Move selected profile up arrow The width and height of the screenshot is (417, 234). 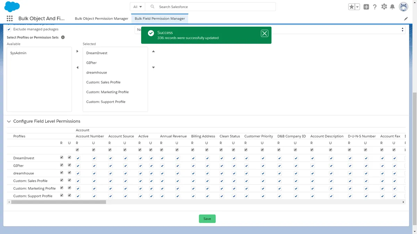pyautogui.click(x=153, y=51)
